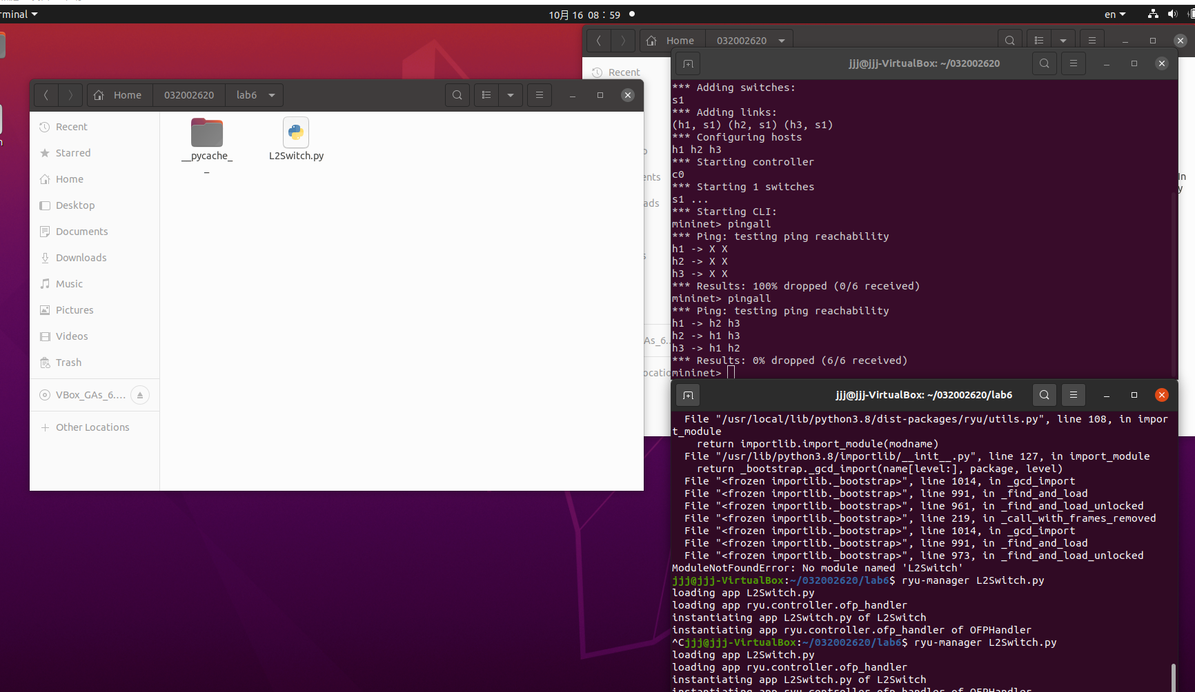The width and height of the screenshot is (1195, 692).
Task: Search in the lab6 terminal window
Action: (x=1045, y=395)
